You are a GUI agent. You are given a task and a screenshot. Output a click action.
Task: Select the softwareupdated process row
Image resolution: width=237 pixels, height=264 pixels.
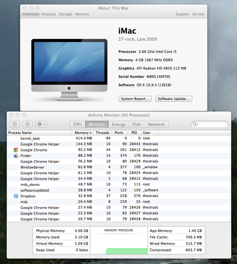119,190
